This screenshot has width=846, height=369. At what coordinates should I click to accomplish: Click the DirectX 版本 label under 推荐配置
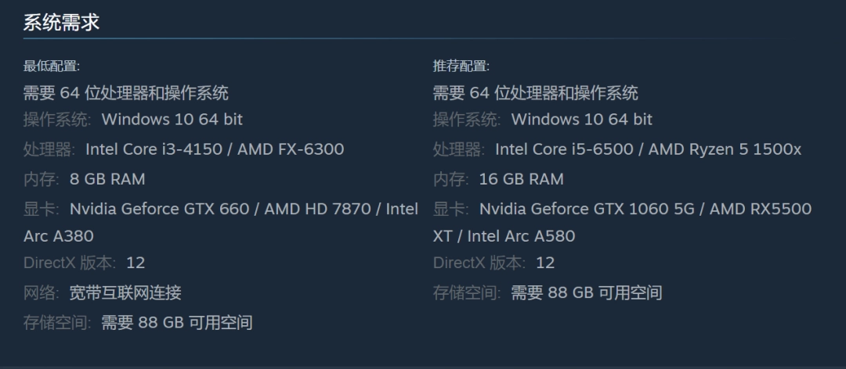point(479,263)
